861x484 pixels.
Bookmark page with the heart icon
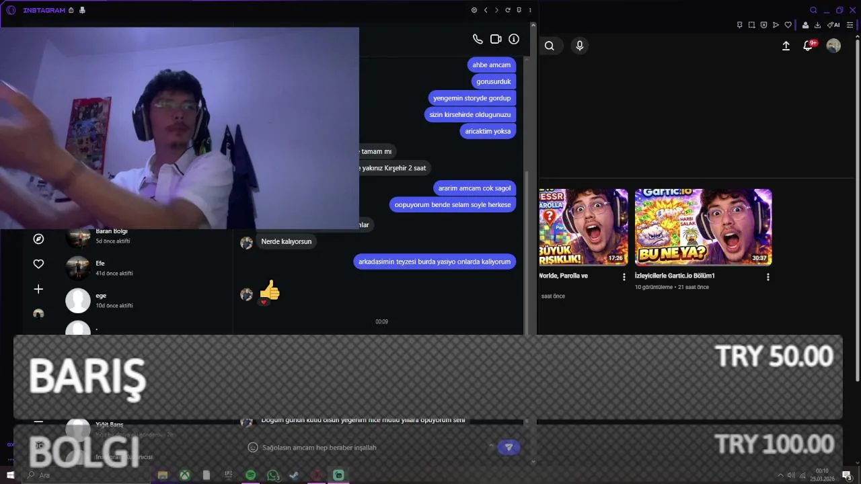[x=788, y=25]
